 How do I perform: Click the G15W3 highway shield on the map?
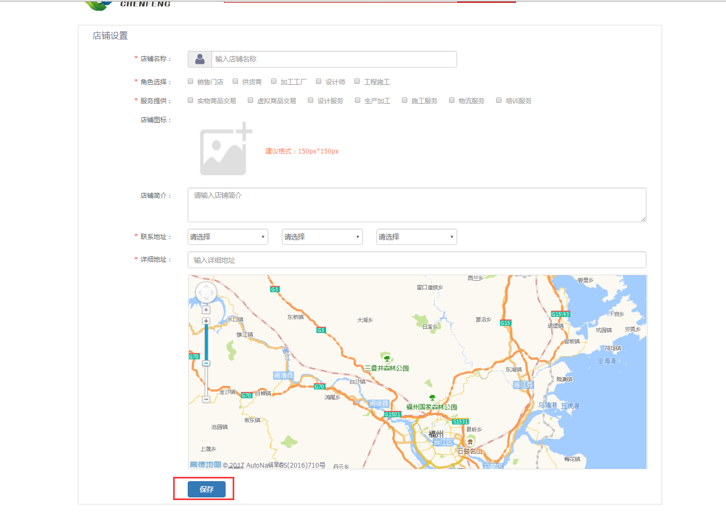[x=560, y=314]
